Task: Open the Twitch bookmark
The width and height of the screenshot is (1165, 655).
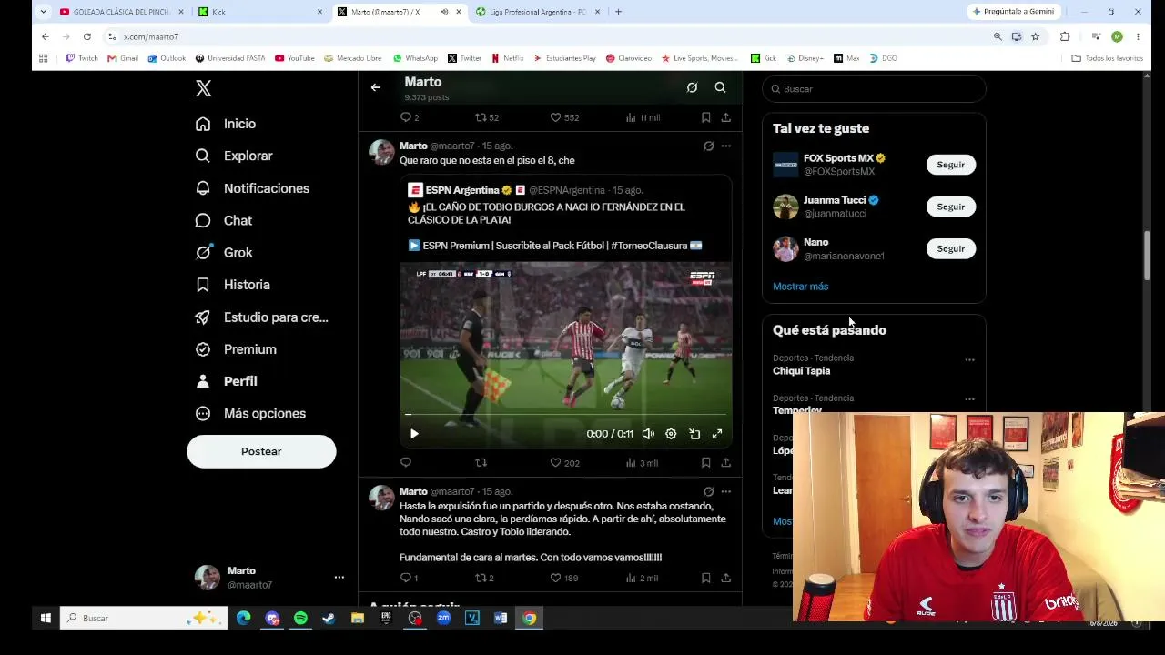Action: click(x=82, y=58)
